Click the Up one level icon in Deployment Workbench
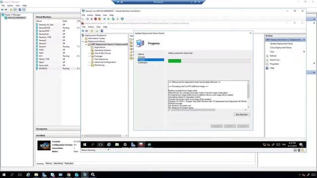This screenshot has height=178, width=317. (92, 31)
